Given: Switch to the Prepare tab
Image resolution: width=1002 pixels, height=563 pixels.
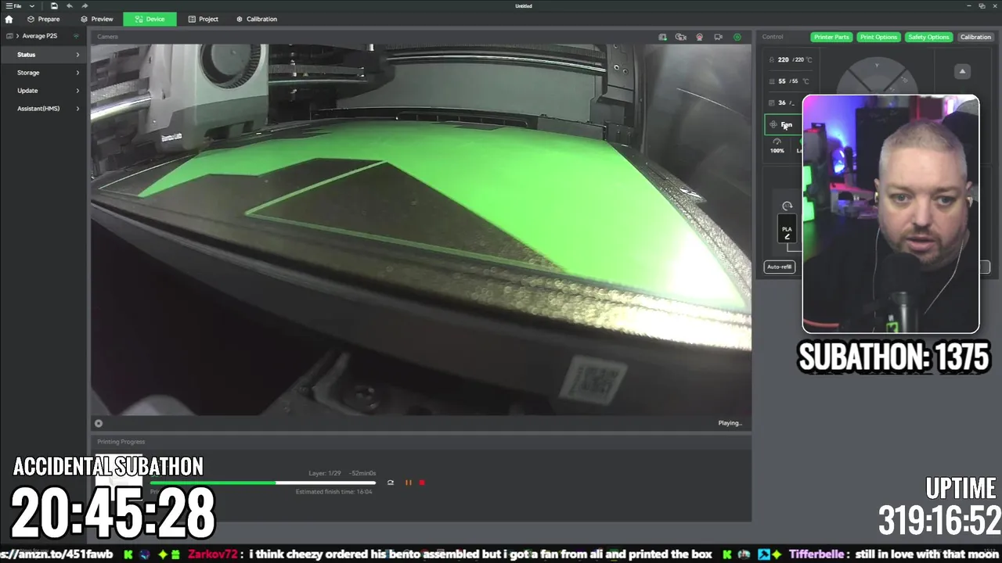Looking at the screenshot, I should (43, 19).
